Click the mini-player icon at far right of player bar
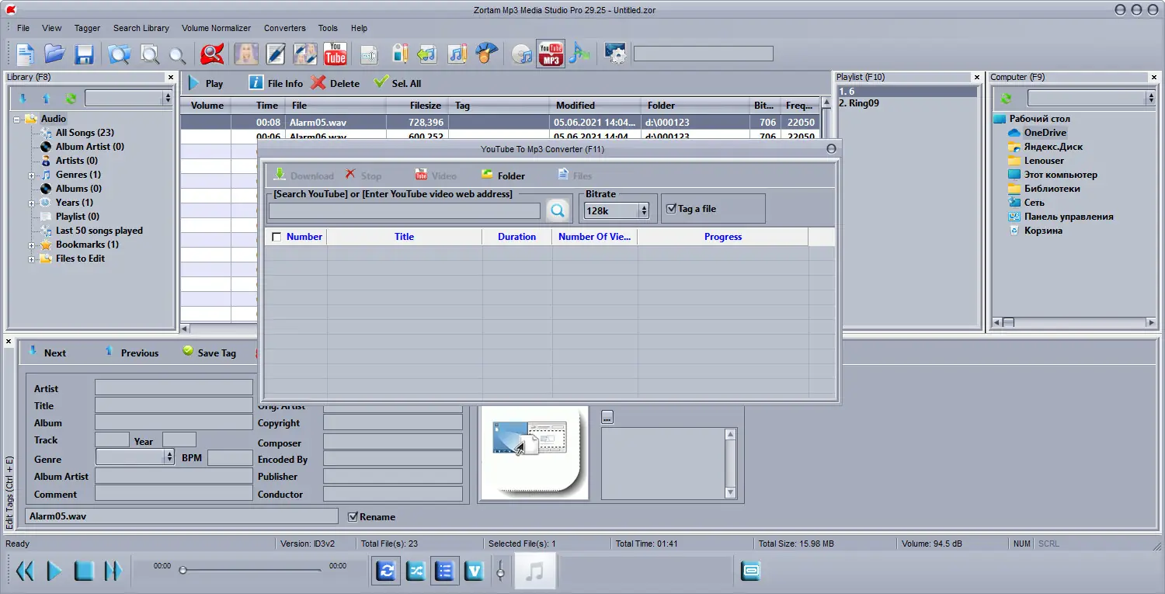The height and width of the screenshot is (594, 1165). tap(750, 571)
